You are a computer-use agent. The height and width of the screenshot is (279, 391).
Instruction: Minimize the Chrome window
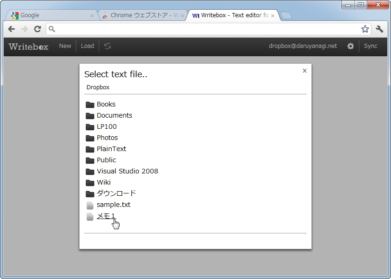tap(348, 5)
